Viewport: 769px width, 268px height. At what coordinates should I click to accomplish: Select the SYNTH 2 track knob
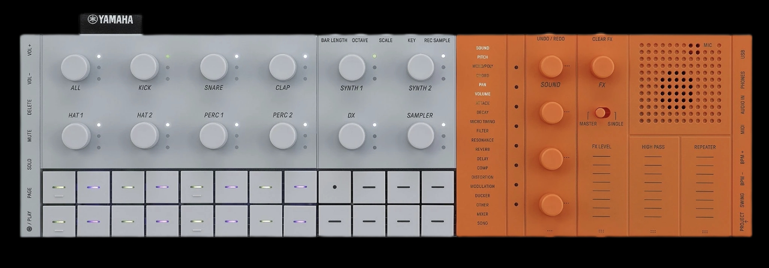[x=421, y=67]
